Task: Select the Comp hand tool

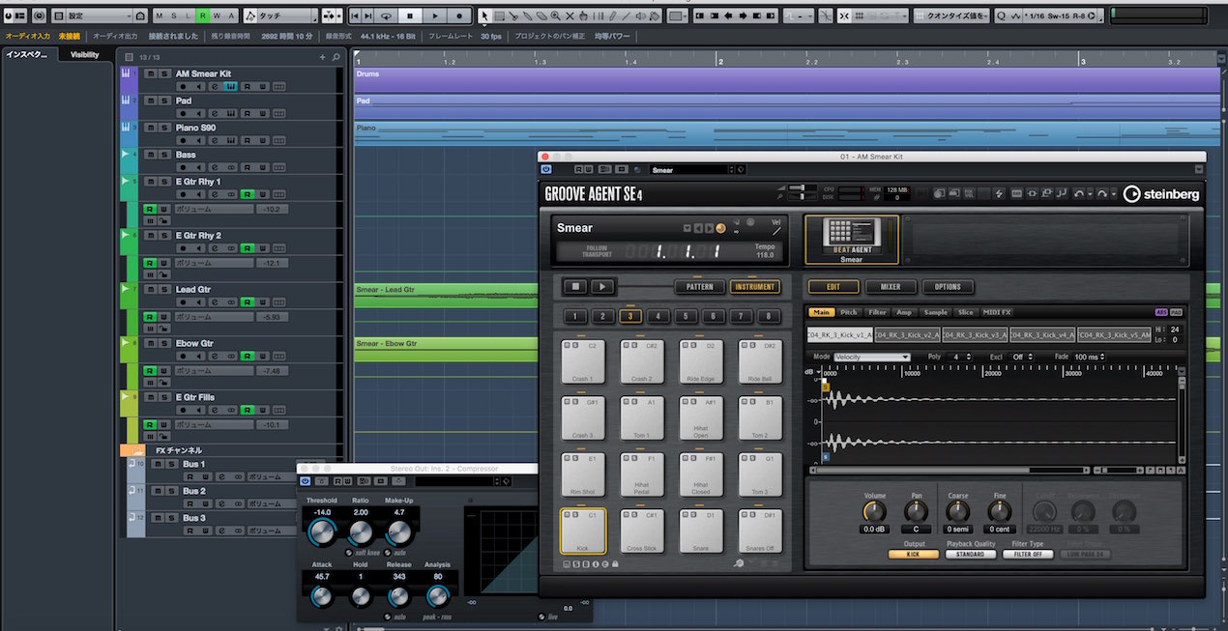Action: [x=583, y=16]
